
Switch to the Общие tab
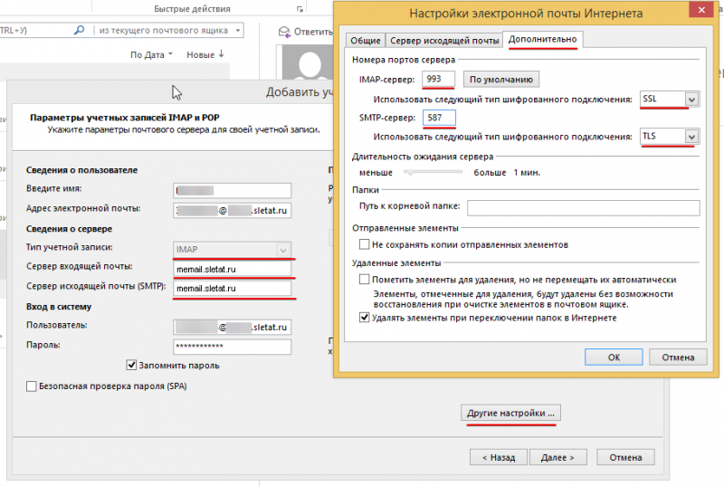pos(366,41)
